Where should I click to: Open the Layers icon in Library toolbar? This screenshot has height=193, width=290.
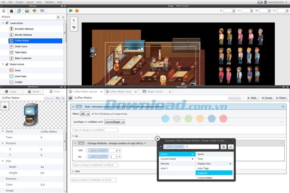point(19,11)
